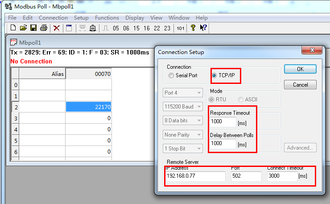The width and height of the screenshot is (330, 204).
Task: Click the New document toolbar icon
Action: click(x=13, y=28)
